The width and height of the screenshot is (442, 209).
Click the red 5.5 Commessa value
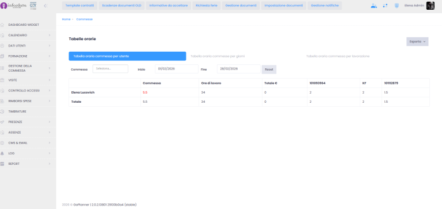tap(145, 92)
